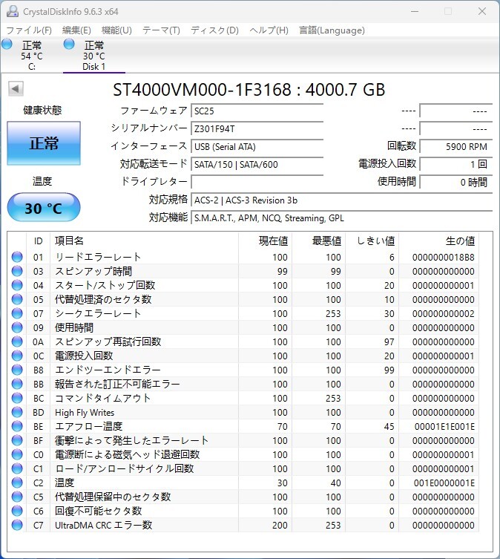Click the features field S.M.A.R.T., APM, NCQ
The width and height of the screenshot is (500, 559).
coord(342,218)
